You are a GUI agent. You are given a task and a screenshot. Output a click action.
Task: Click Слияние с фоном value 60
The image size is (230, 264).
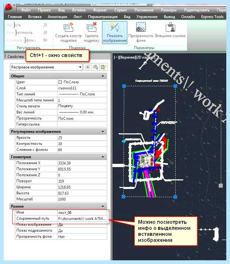point(82,150)
